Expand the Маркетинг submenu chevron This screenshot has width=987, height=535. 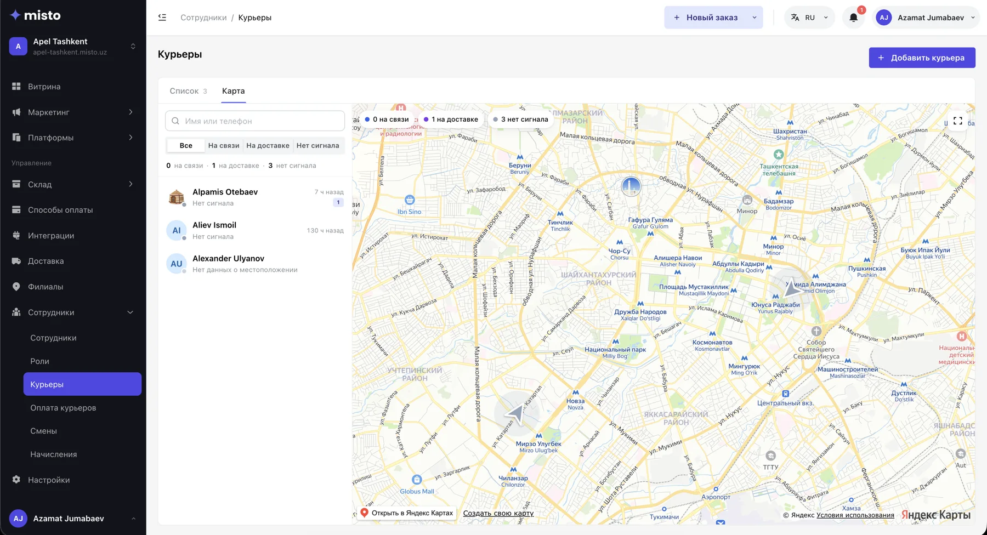pyautogui.click(x=131, y=112)
